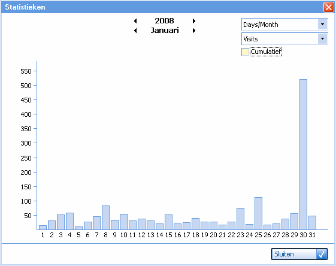Go to previous month before Januari
336x266 pixels.
click(135, 31)
